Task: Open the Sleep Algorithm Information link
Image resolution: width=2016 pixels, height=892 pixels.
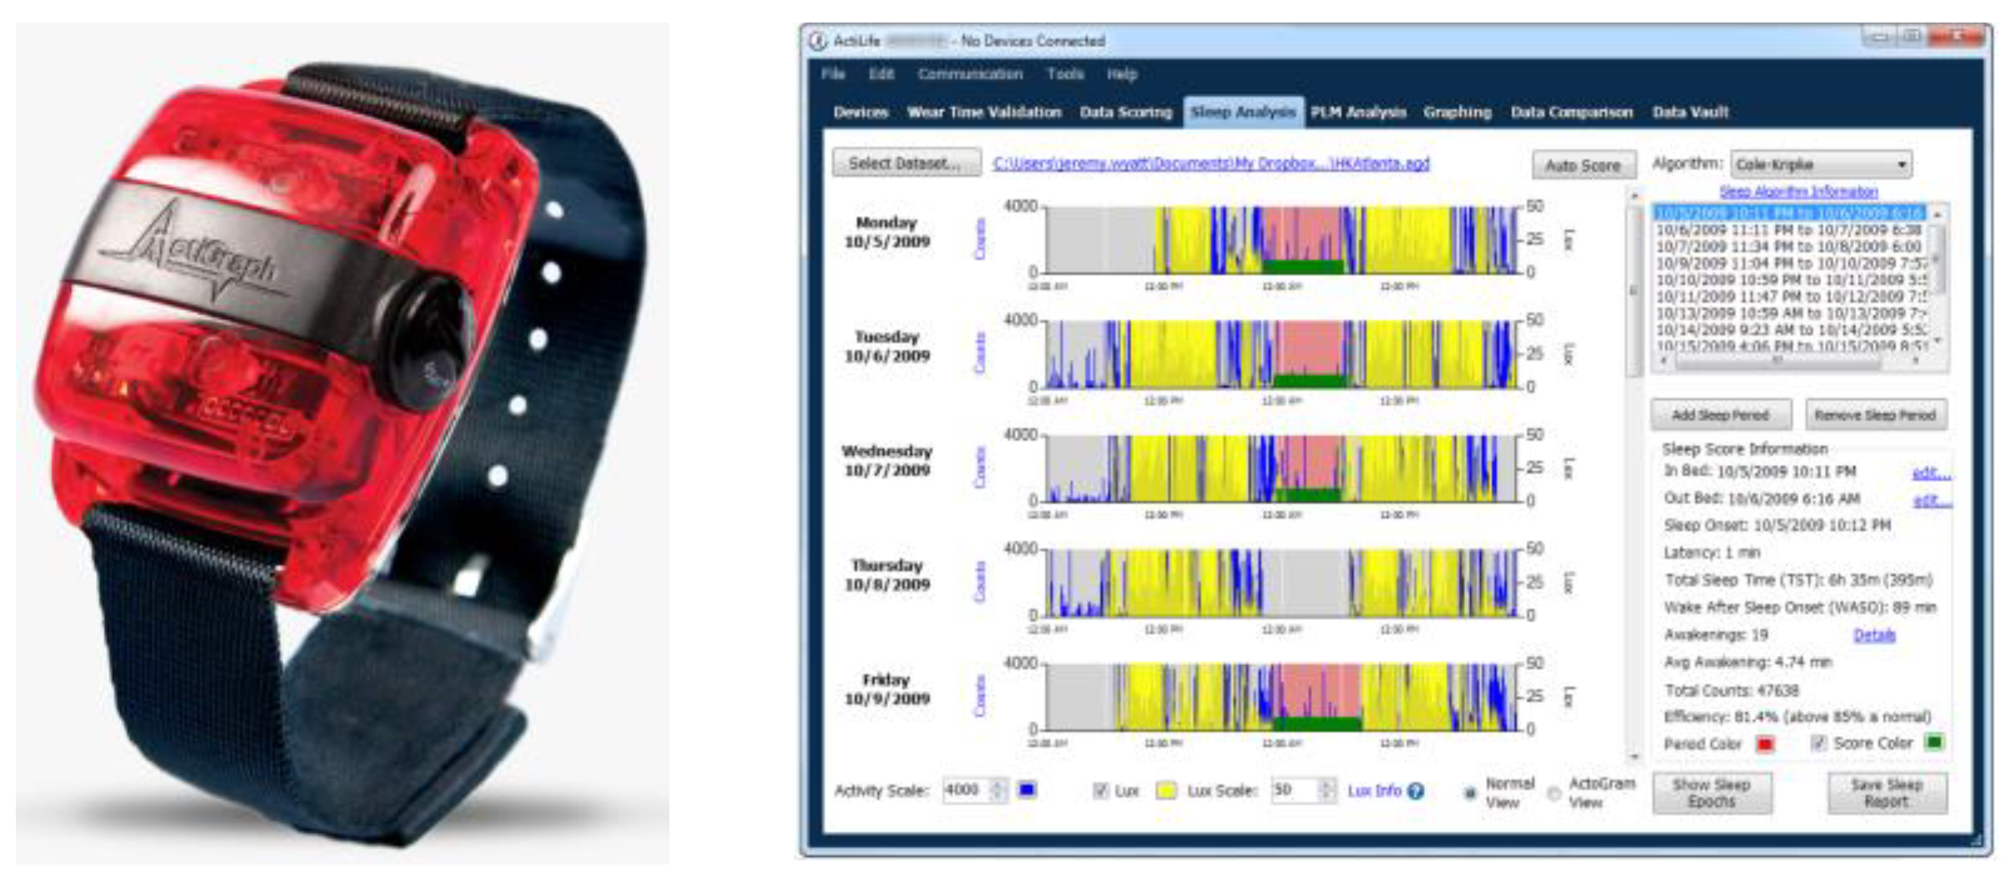Action: point(1798,192)
